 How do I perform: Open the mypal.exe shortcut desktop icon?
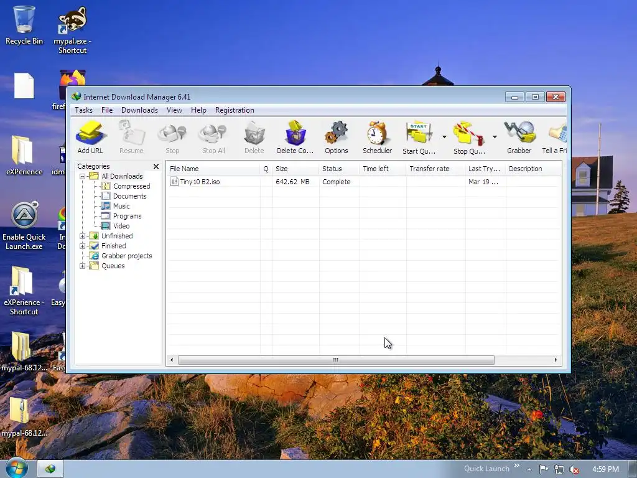pyautogui.click(x=72, y=30)
